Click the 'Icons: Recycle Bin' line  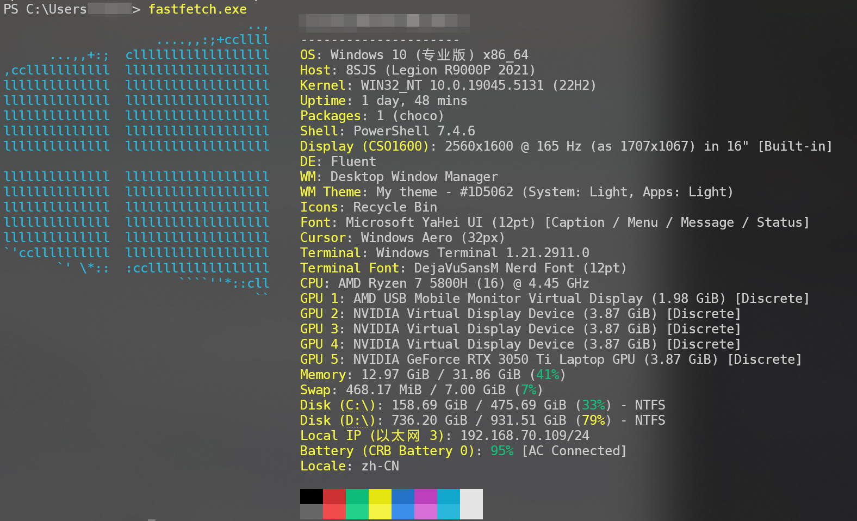pyautogui.click(x=368, y=207)
